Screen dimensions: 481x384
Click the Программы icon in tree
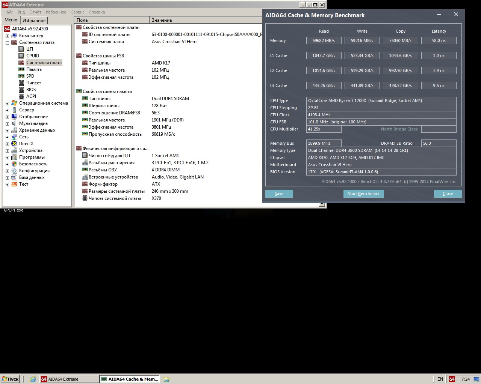click(x=14, y=157)
